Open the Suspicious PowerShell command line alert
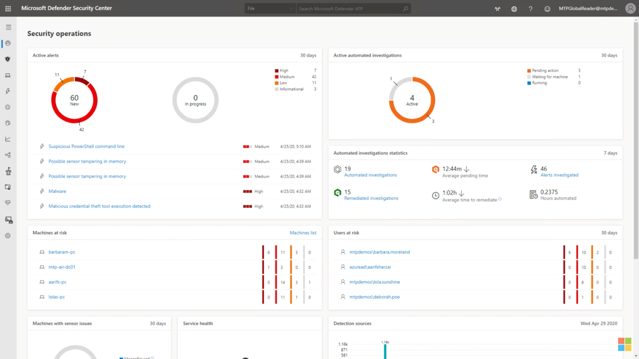This screenshot has width=639, height=359. point(86,146)
